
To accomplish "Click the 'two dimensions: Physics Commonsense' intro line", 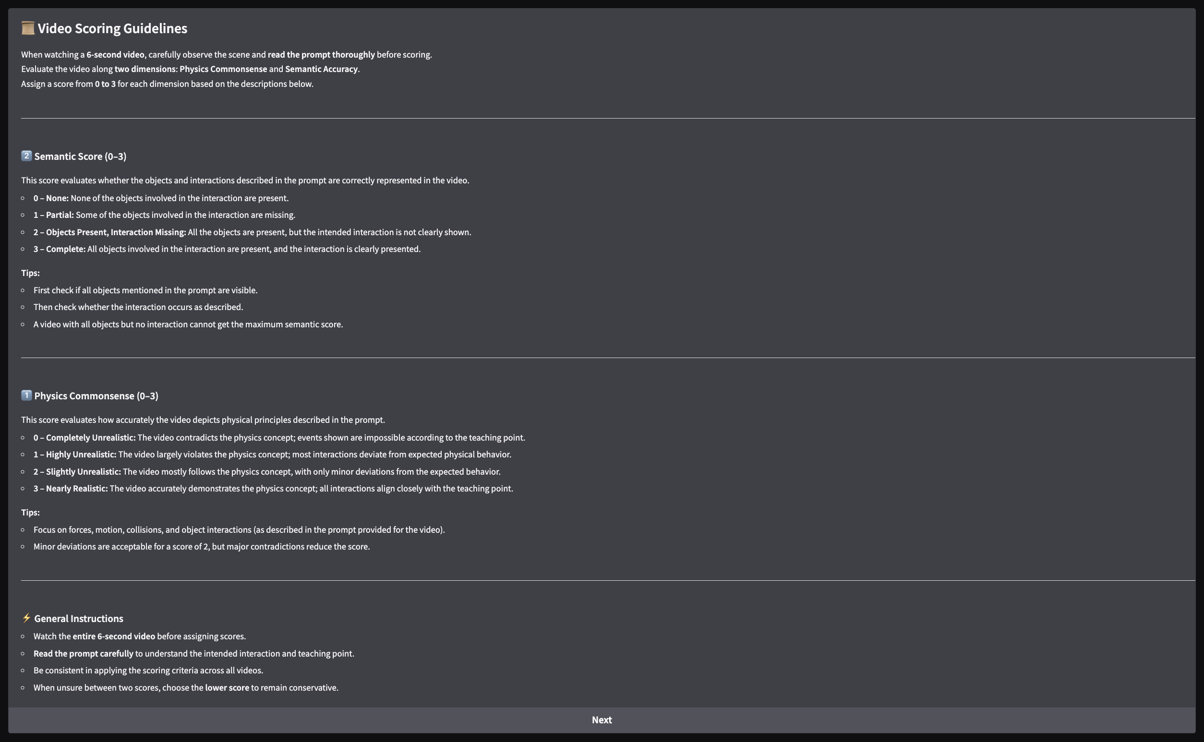I will (x=191, y=69).
